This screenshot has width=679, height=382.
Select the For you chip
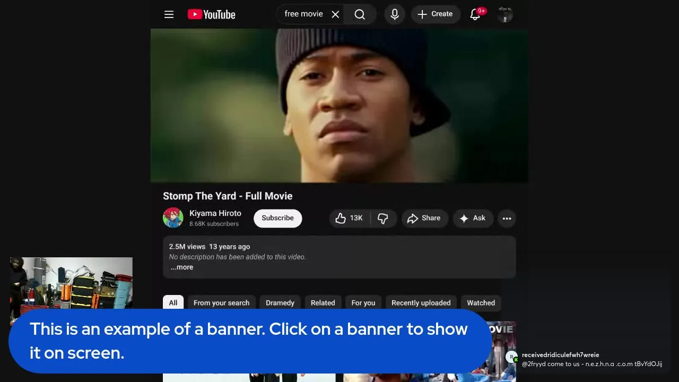click(x=363, y=302)
